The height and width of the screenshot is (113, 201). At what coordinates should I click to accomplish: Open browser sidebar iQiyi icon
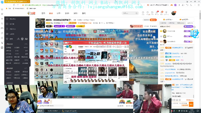pyautogui.click(x=2, y=47)
